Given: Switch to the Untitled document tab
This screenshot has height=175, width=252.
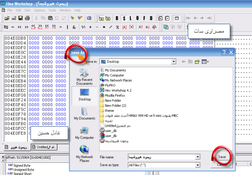Looking at the screenshot, I should pyautogui.click(x=44, y=147).
